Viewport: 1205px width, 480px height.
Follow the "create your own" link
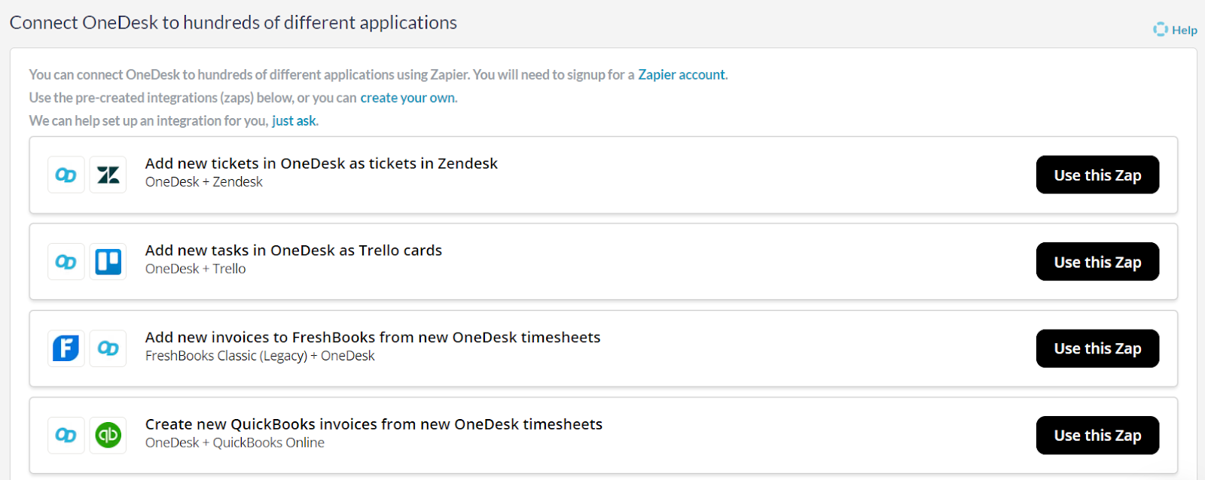click(407, 98)
